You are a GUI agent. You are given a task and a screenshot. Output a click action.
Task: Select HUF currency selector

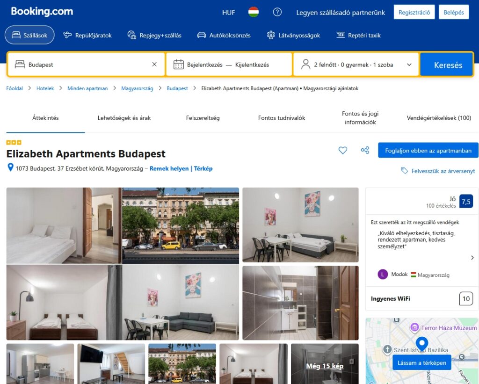(229, 13)
